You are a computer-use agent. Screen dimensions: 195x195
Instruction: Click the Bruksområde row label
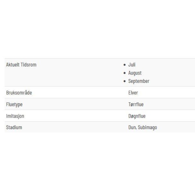(19, 93)
